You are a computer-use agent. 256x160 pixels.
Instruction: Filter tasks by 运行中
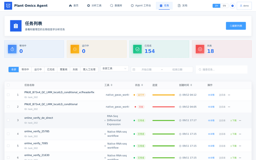click(x=38, y=69)
